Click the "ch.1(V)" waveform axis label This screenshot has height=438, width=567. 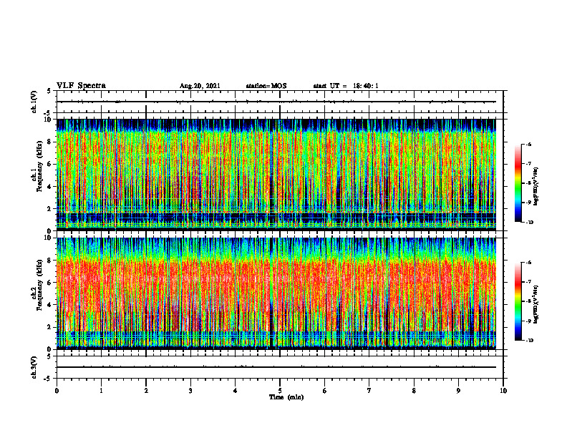pos(34,102)
